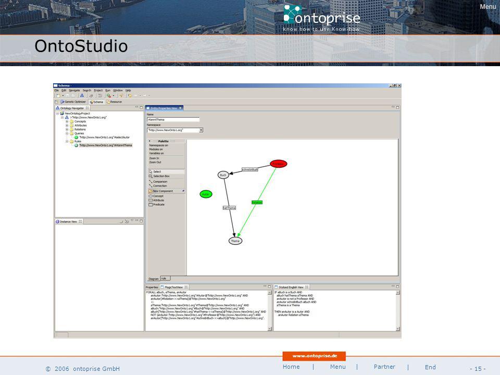The height and width of the screenshot is (375, 500).
Task: Click Zoom Out in the palette
Action: point(155,162)
